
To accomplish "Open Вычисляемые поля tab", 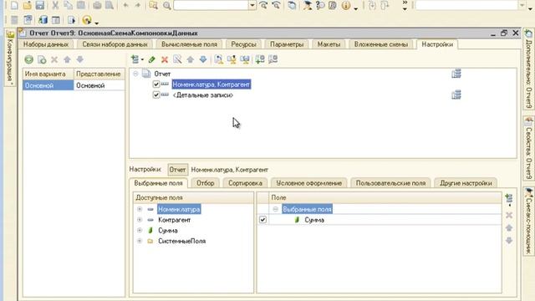I will click(x=190, y=44).
